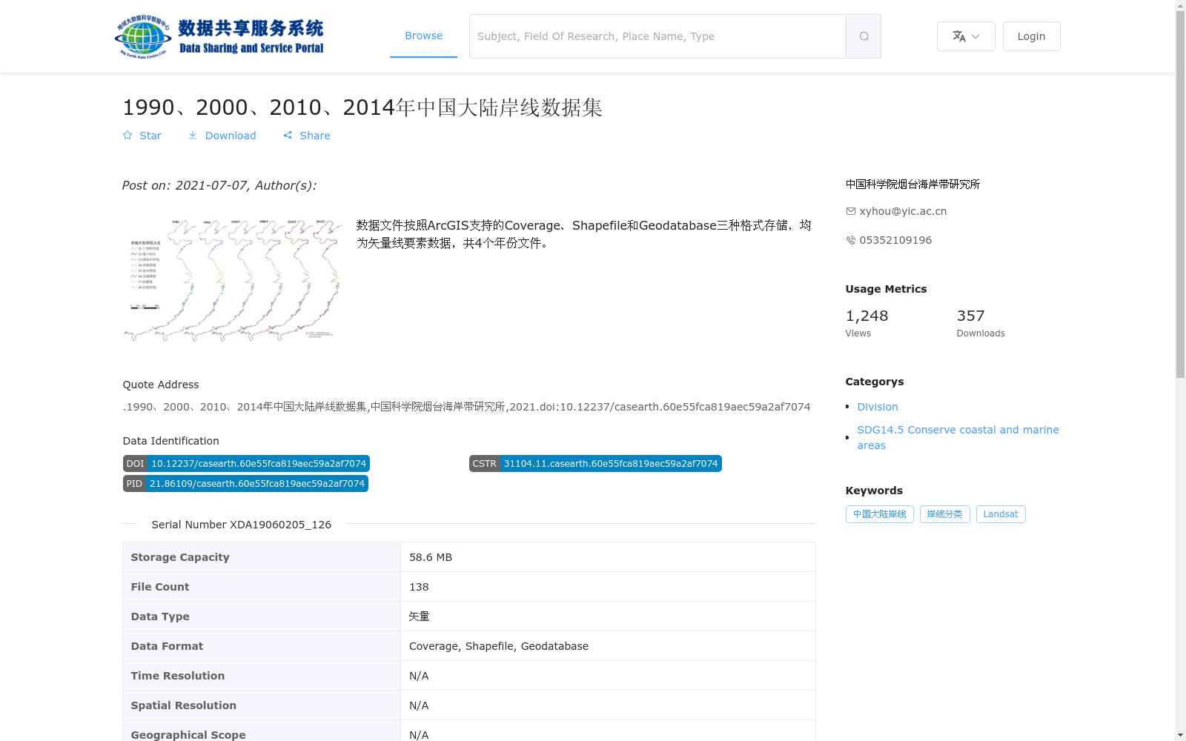Click the page vertical scrollbar thumb
1186x741 pixels.
click(1180, 194)
